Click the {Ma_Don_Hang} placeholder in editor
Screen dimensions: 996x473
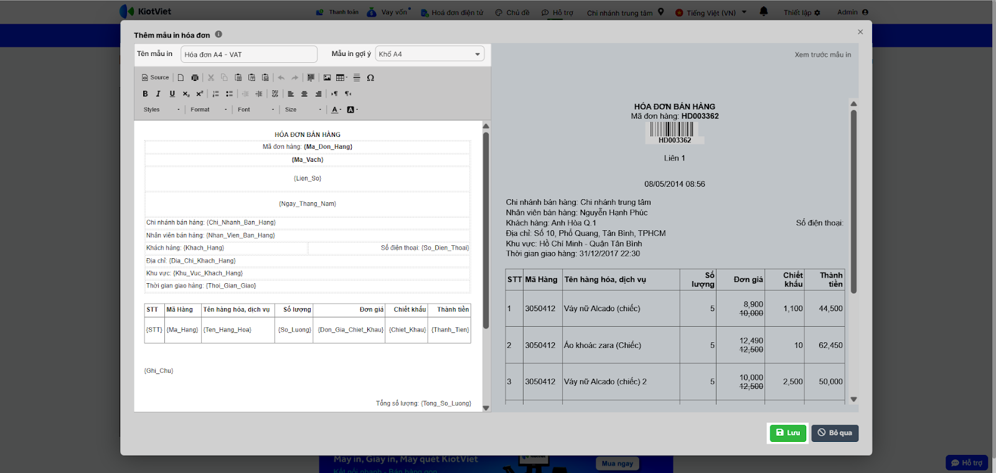(328, 147)
